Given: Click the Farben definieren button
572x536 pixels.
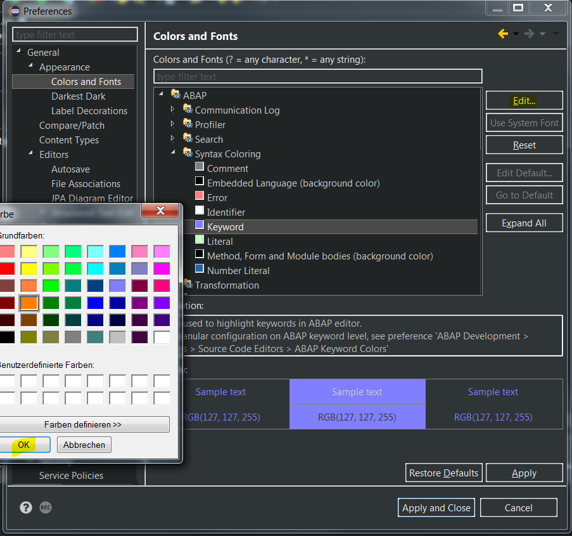Looking at the screenshot, I should 83,424.
